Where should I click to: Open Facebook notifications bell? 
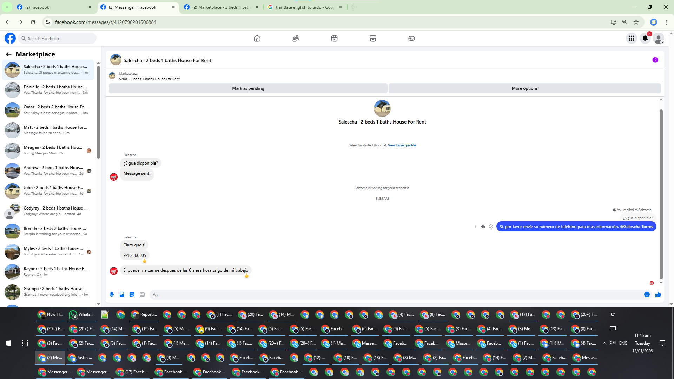click(645, 39)
